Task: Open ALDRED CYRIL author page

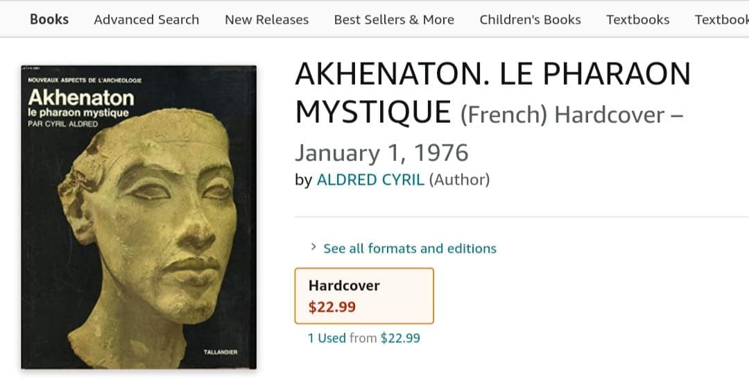Action: [x=370, y=180]
